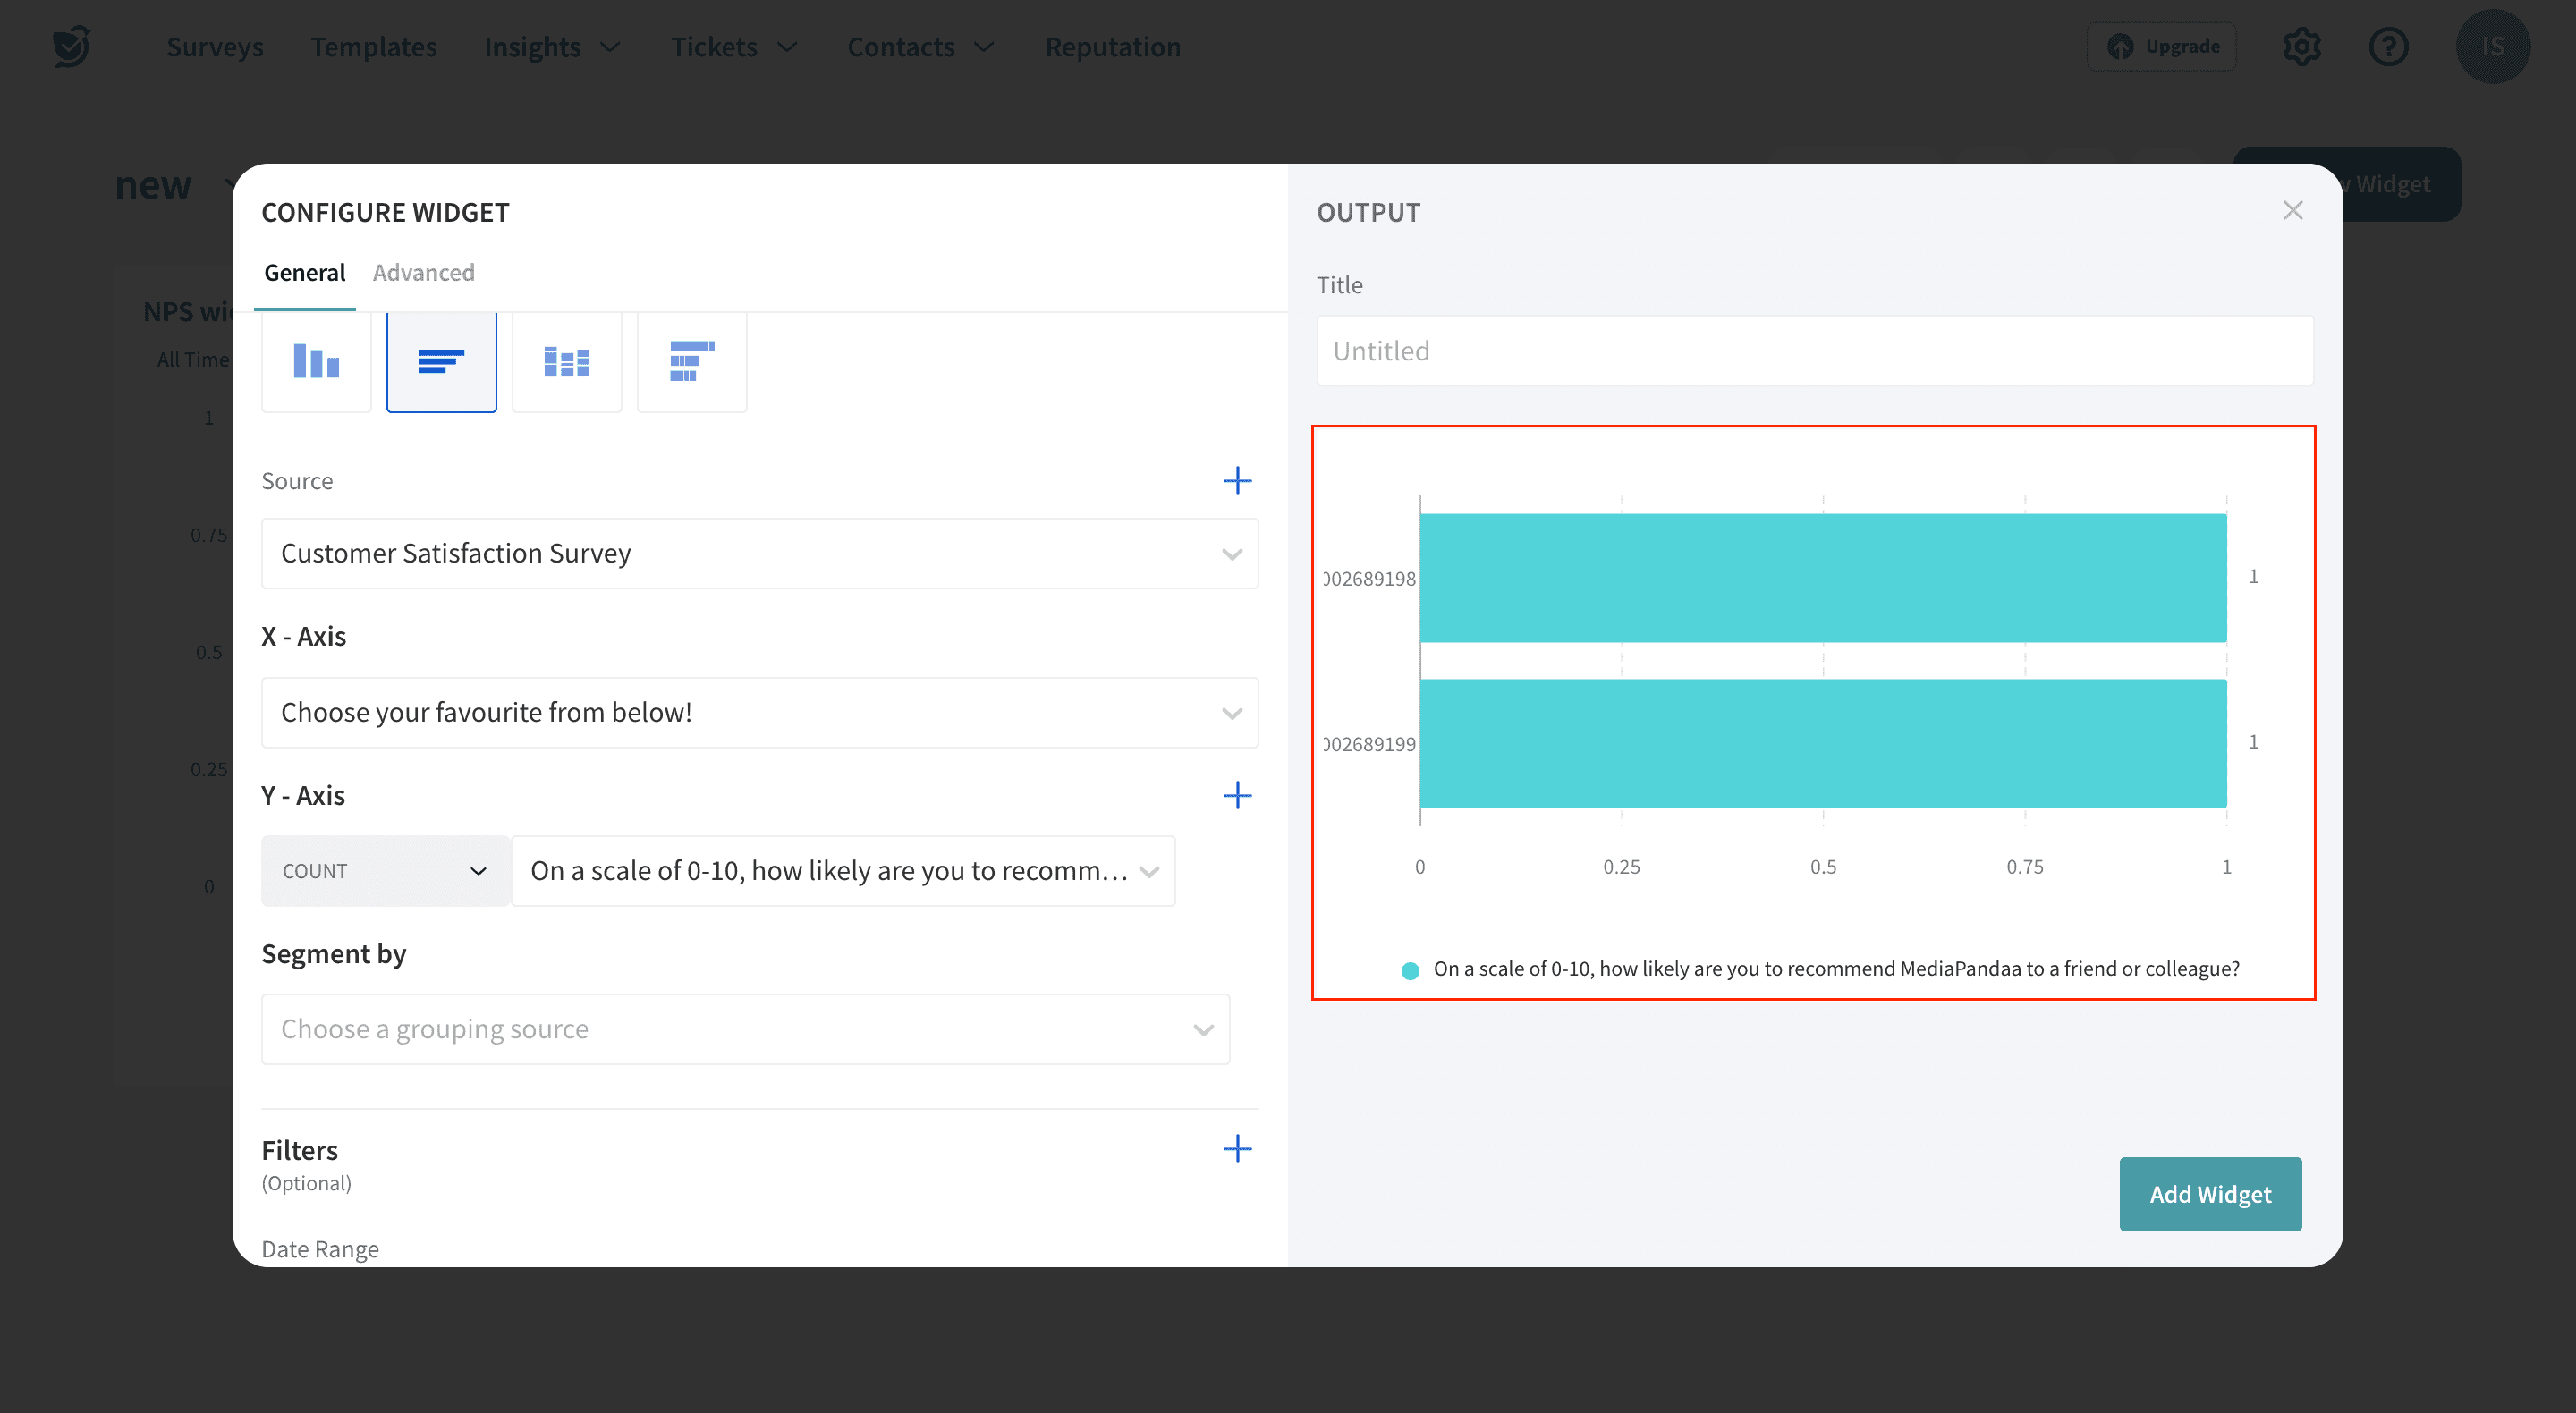Choose the grouped column chart type icon
The height and width of the screenshot is (1413, 2576).
click(566, 361)
